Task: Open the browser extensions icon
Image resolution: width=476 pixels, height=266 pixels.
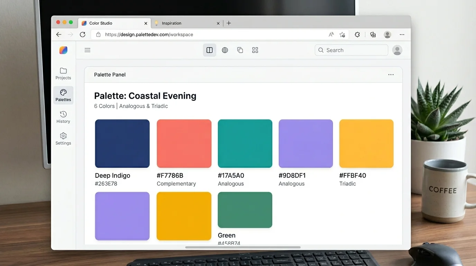Action: [x=357, y=34]
